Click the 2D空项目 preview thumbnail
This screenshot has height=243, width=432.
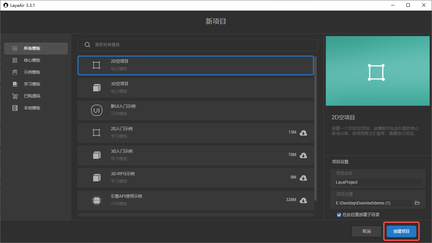(377, 71)
